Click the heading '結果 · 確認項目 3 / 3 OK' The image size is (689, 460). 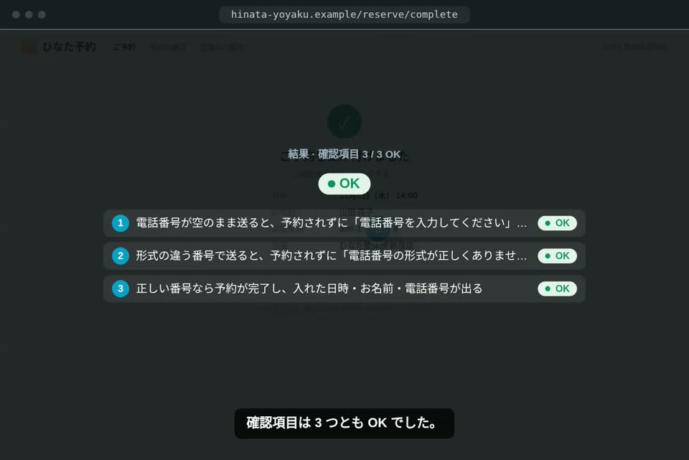pyautogui.click(x=344, y=154)
